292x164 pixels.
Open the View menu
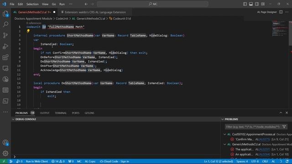[x=45, y=4]
